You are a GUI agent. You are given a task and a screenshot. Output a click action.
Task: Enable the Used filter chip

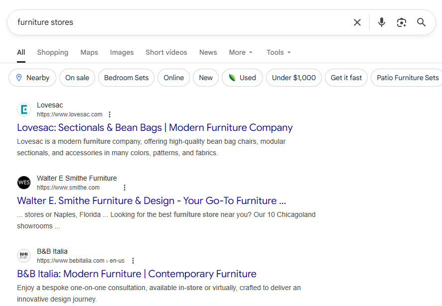[242, 78]
